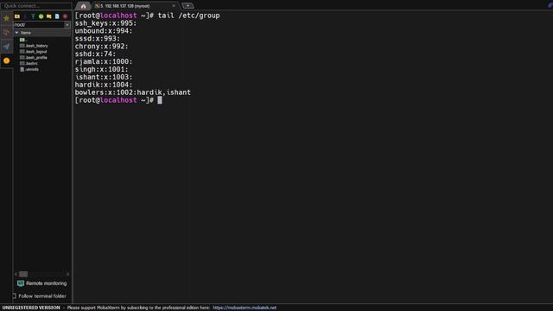This screenshot has width=553, height=311.
Task: Click the file list horizontal scrollbar thumb
Action: pyautogui.click(x=23, y=274)
